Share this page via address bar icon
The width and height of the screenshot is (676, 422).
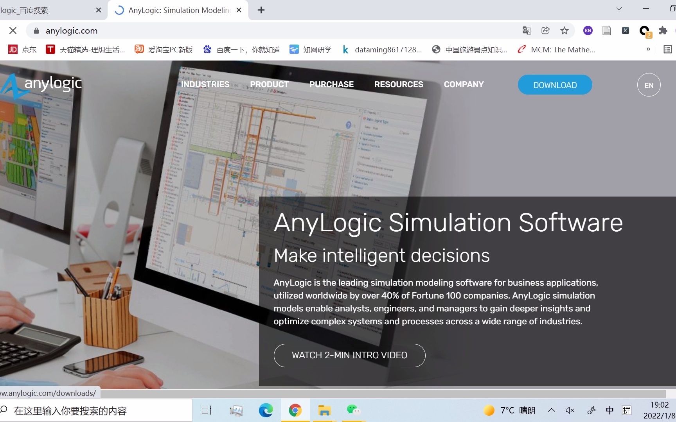point(545,30)
